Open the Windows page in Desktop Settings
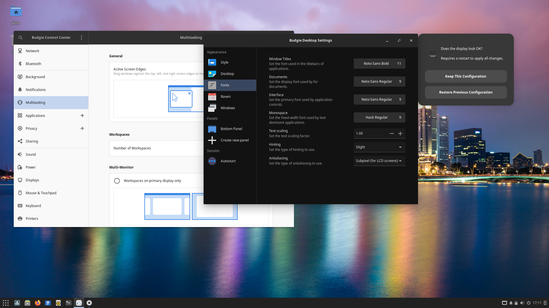 coord(230,108)
